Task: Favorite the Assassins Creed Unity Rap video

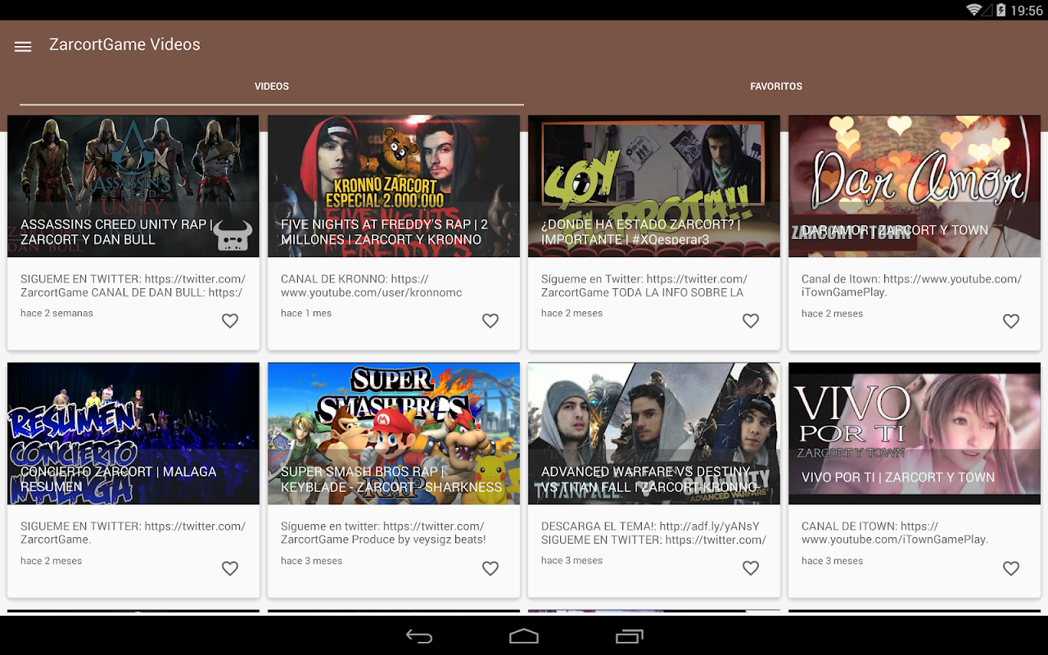Action: tap(230, 321)
